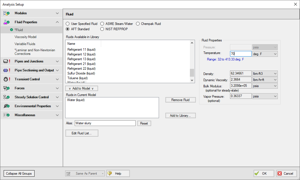Click the Forces group icon

(6, 88)
